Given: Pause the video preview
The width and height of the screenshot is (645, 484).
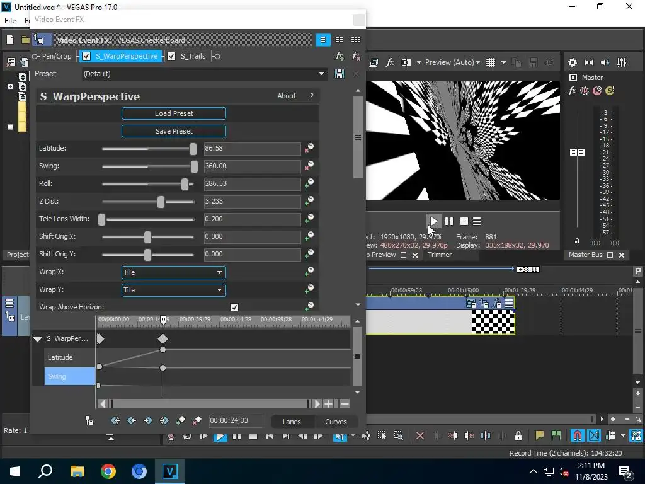Looking at the screenshot, I should (x=448, y=221).
